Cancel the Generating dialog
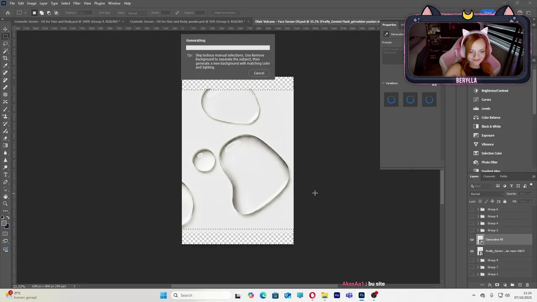The width and height of the screenshot is (537, 302). point(259,73)
